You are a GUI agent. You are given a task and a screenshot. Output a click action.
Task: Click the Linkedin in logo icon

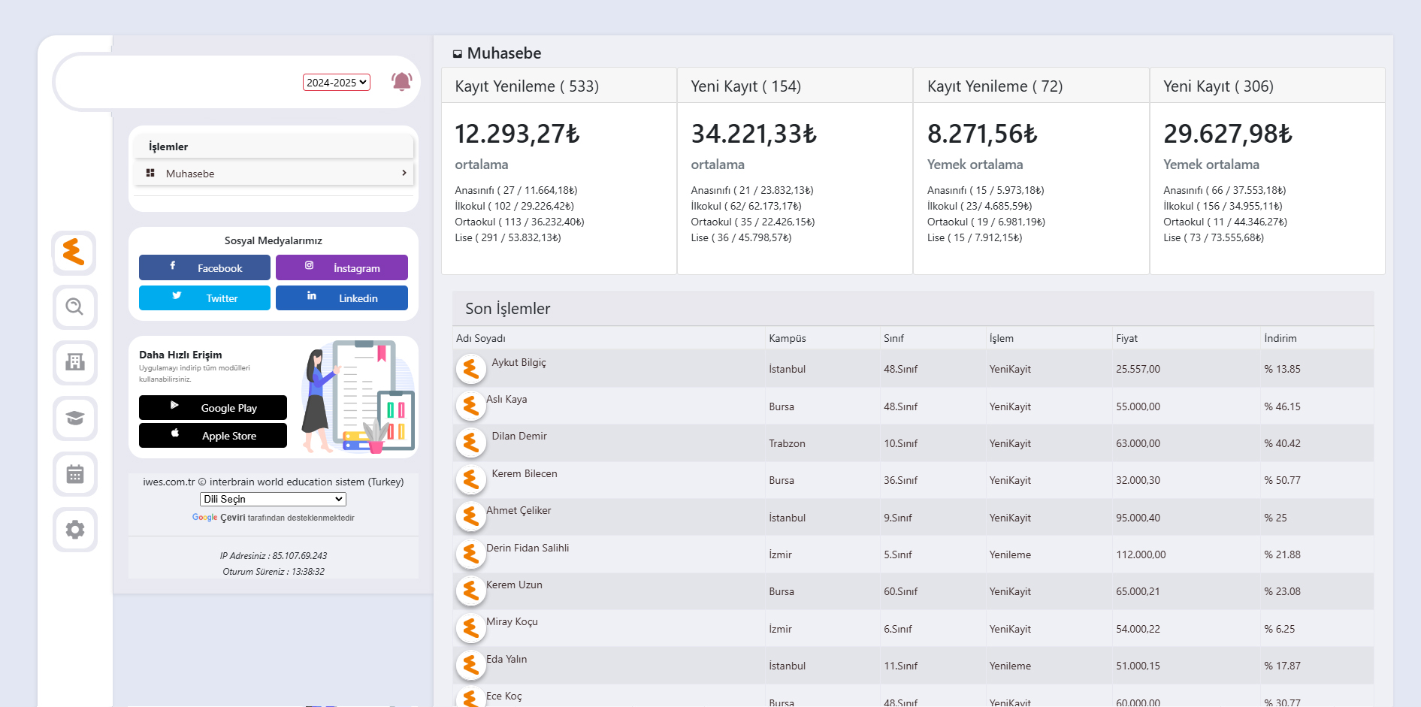(312, 295)
